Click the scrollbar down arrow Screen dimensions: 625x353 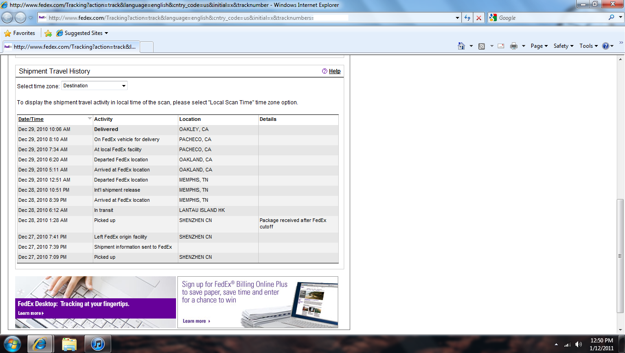(x=620, y=329)
